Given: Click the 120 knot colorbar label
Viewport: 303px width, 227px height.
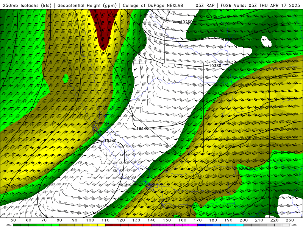Looking at the screenshot, I should pyautogui.click(x=121, y=220).
